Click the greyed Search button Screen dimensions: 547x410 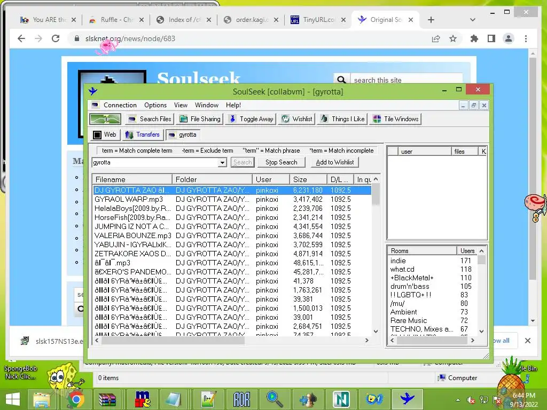(243, 162)
